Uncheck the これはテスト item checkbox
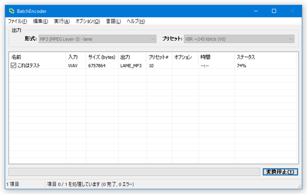307x194 pixels. pyautogui.click(x=13, y=66)
